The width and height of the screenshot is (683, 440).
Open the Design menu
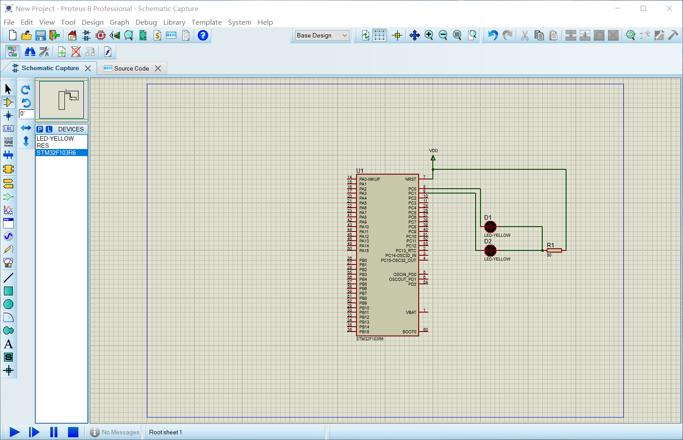[92, 22]
